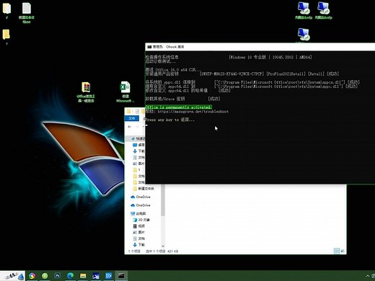This screenshot has height=281, width=375.
Task: Click the Explorer back arrow button
Action: 130,127
